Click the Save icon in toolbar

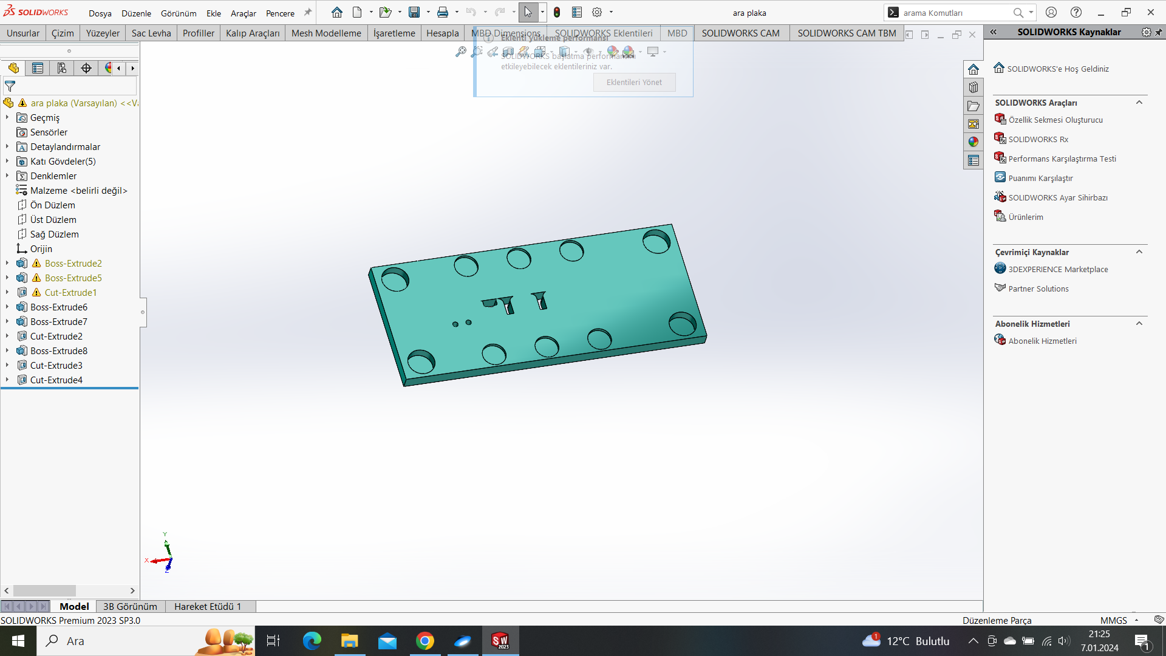coord(414,12)
